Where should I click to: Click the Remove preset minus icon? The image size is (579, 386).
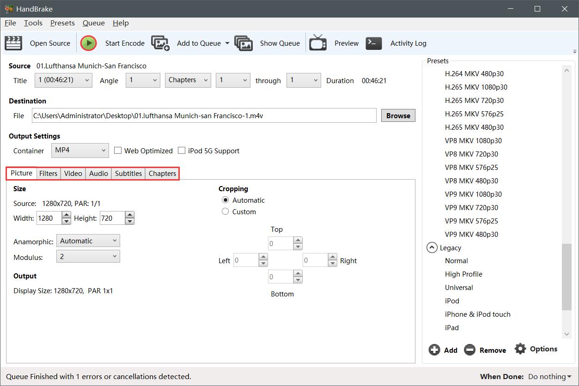pos(469,350)
